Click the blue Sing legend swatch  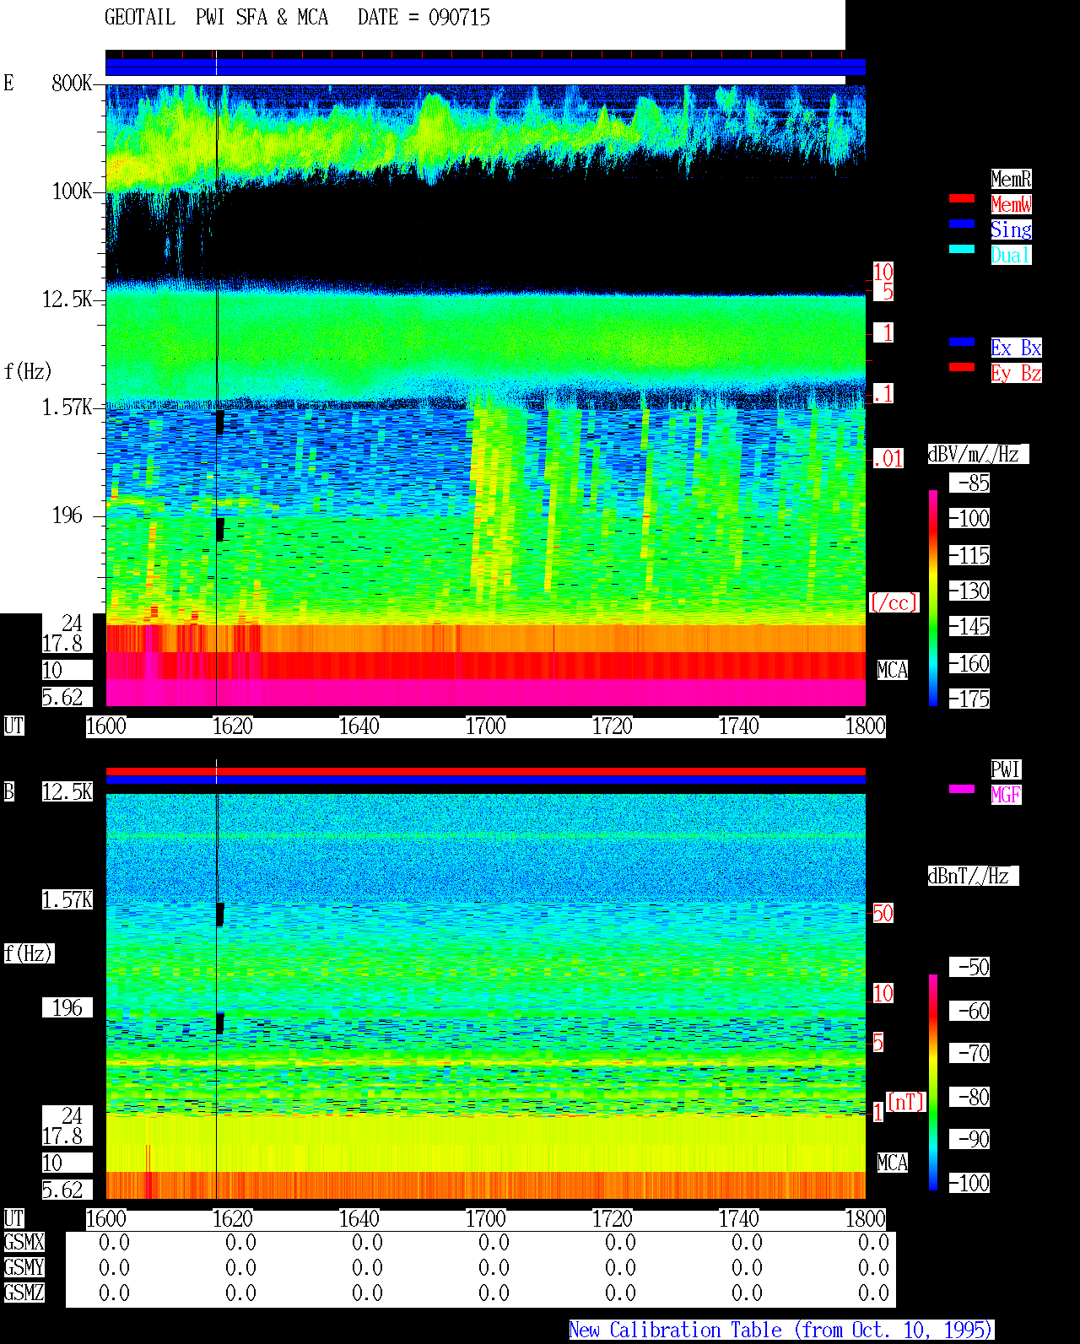962,224
